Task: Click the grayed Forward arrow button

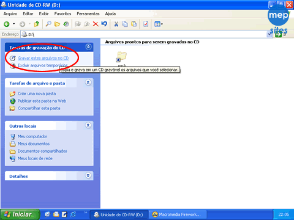Action: (x=22, y=24)
